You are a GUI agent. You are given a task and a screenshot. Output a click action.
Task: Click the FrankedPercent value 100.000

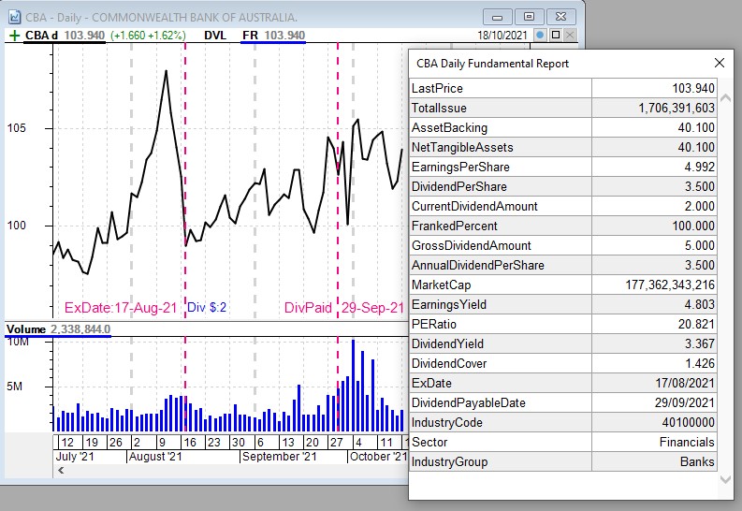(x=693, y=226)
